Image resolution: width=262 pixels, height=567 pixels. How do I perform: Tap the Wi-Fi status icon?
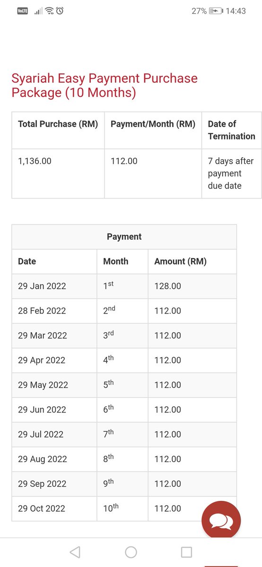(50, 11)
